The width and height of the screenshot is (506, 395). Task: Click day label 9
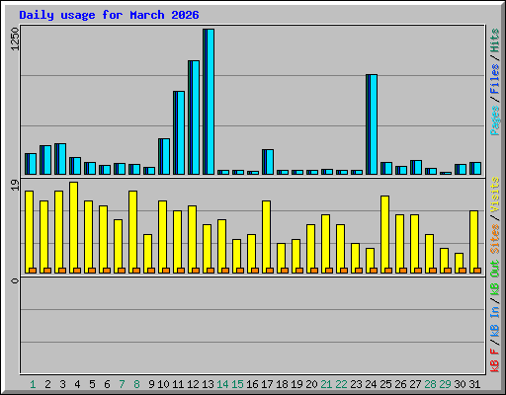tap(151, 384)
